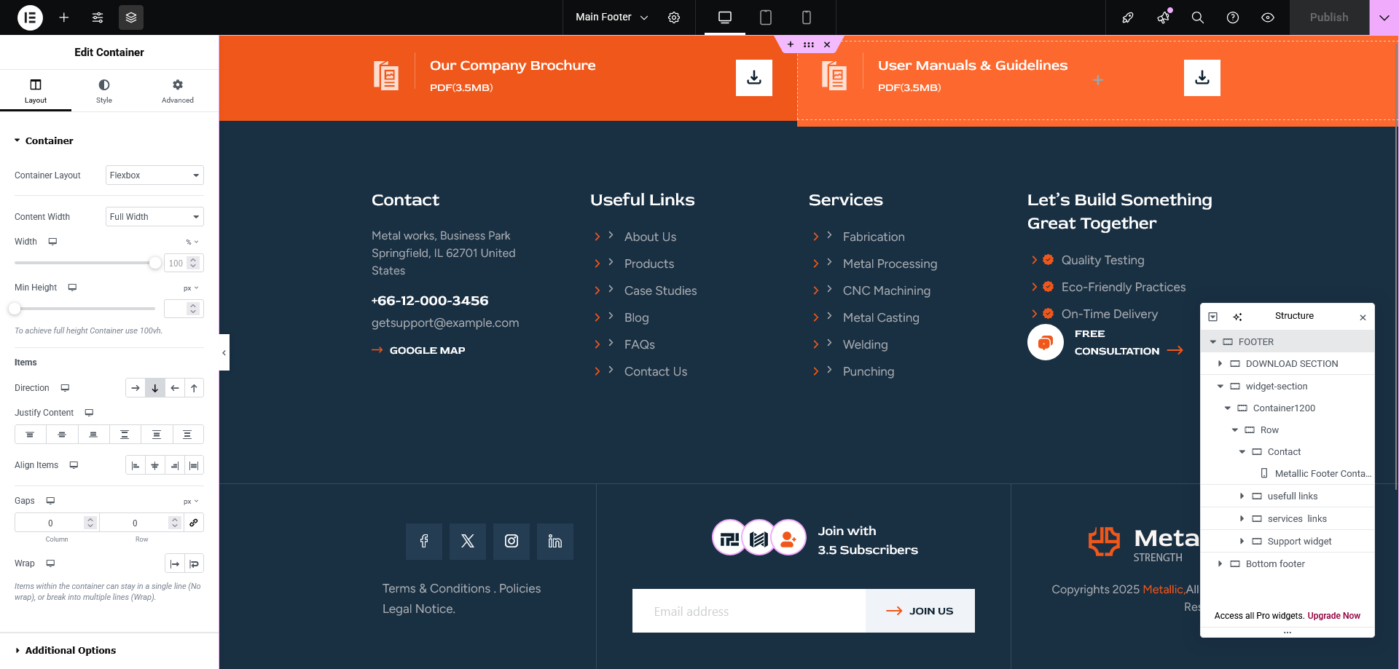Toggle the Structure layers icon
The width and height of the screenshot is (1399, 669).
pyautogui.click(x=131, y=17)
